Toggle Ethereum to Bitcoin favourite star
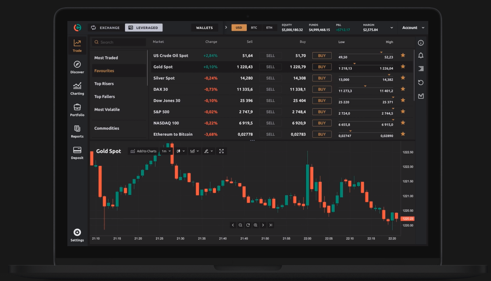Image resolution: width=491 pixels, height=281 pixels. [x=403, y=134]
